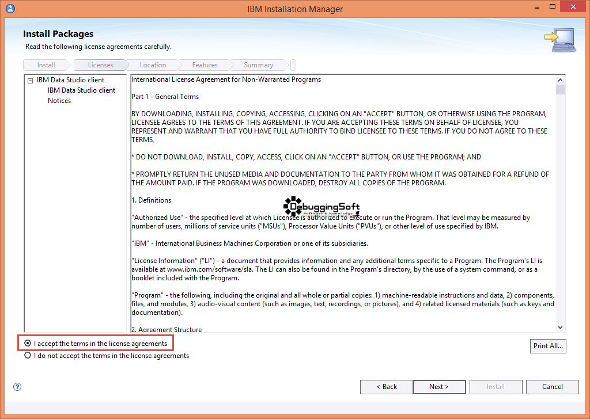Click the license text scrollbar down arrow
Viewport: 590px width, 419px height.
click(560, 327)
